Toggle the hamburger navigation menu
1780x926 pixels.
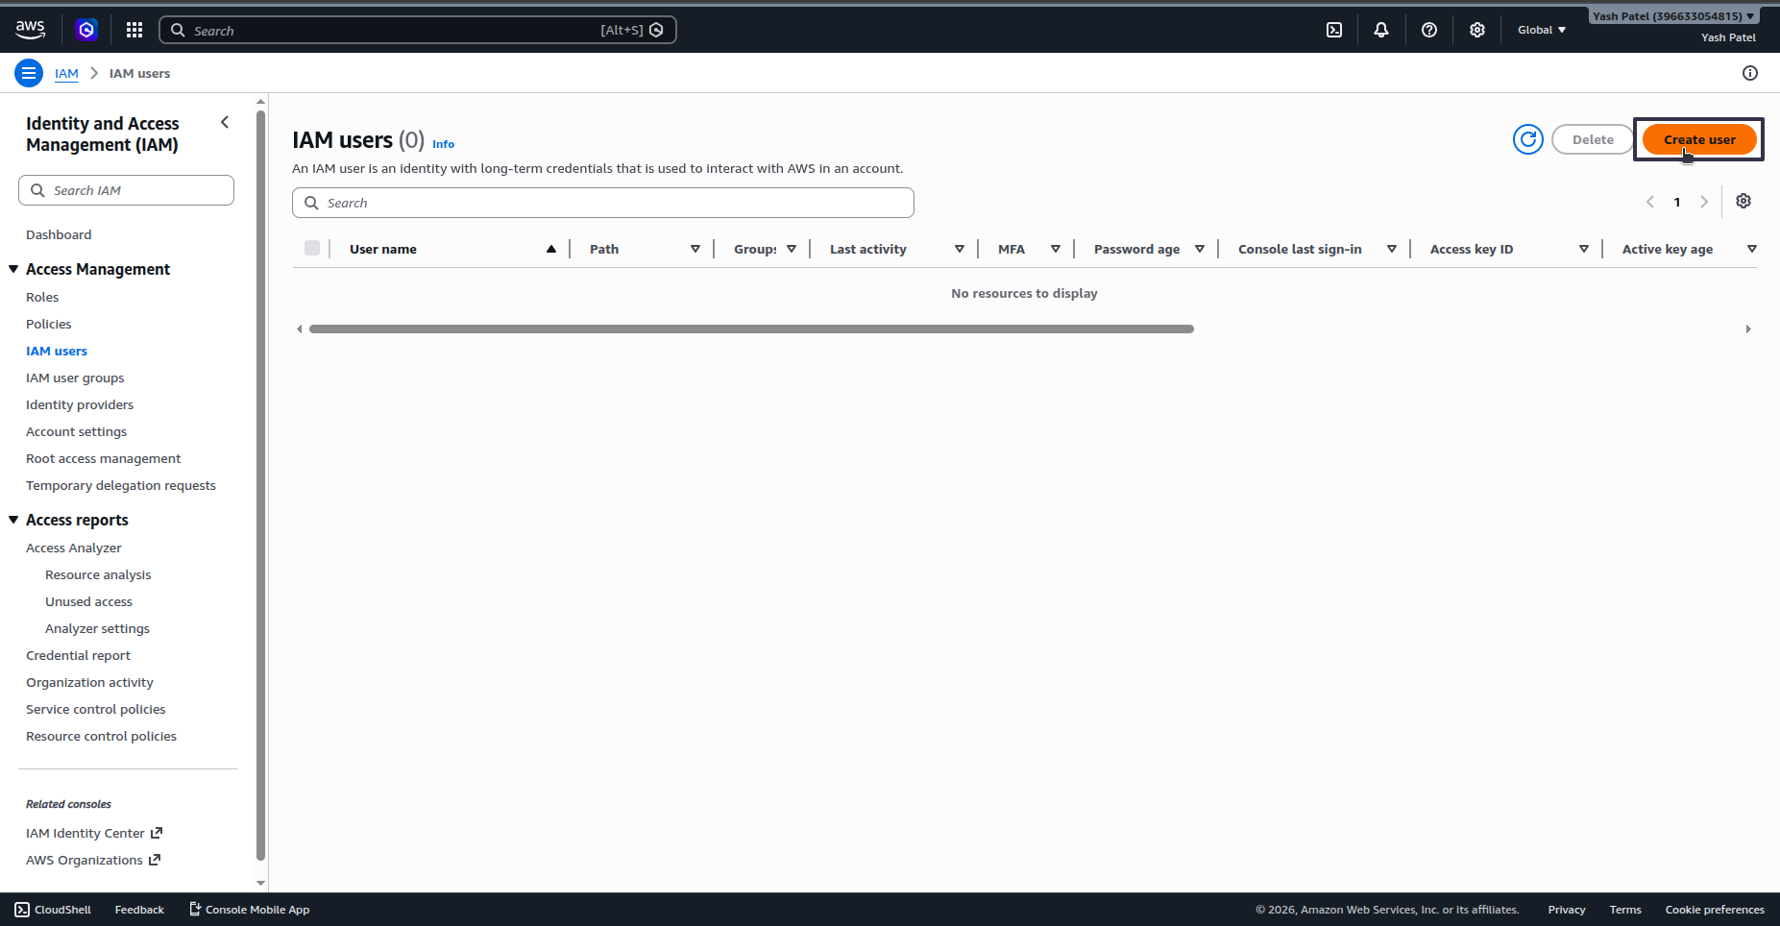[29, 73]
